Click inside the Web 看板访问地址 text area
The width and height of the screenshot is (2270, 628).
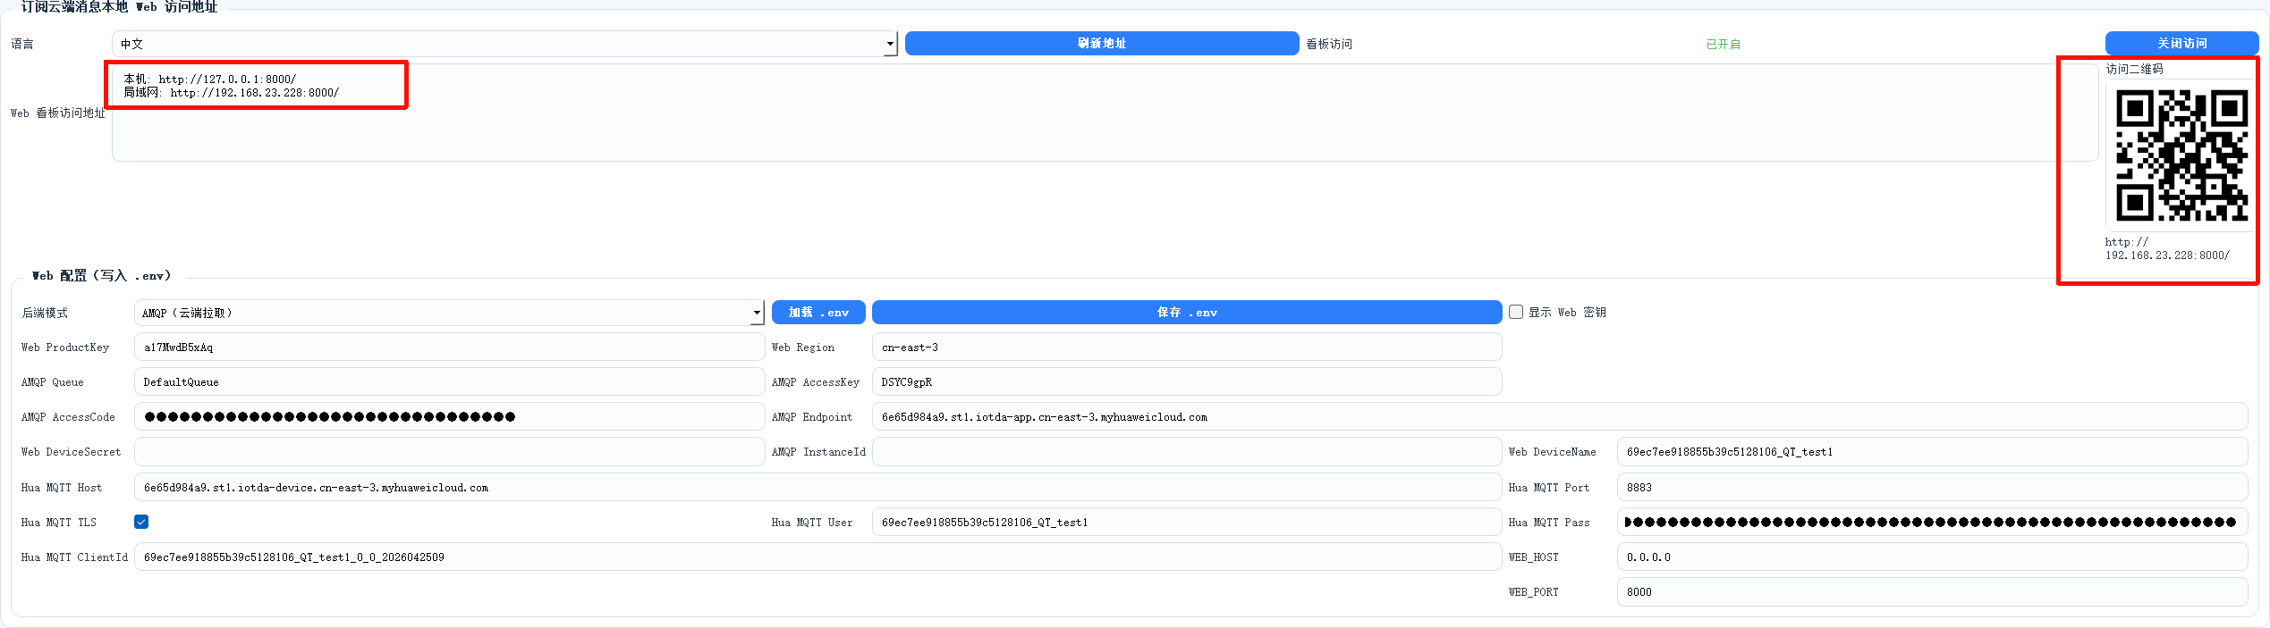coord(1105,113)
